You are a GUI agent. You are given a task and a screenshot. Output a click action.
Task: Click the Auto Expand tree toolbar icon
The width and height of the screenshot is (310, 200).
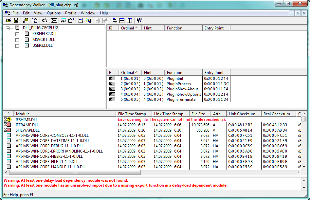click(35, 20)
